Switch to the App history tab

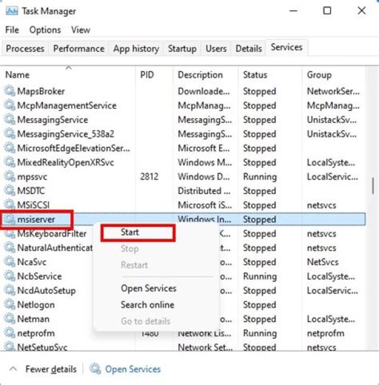point(136,48)
